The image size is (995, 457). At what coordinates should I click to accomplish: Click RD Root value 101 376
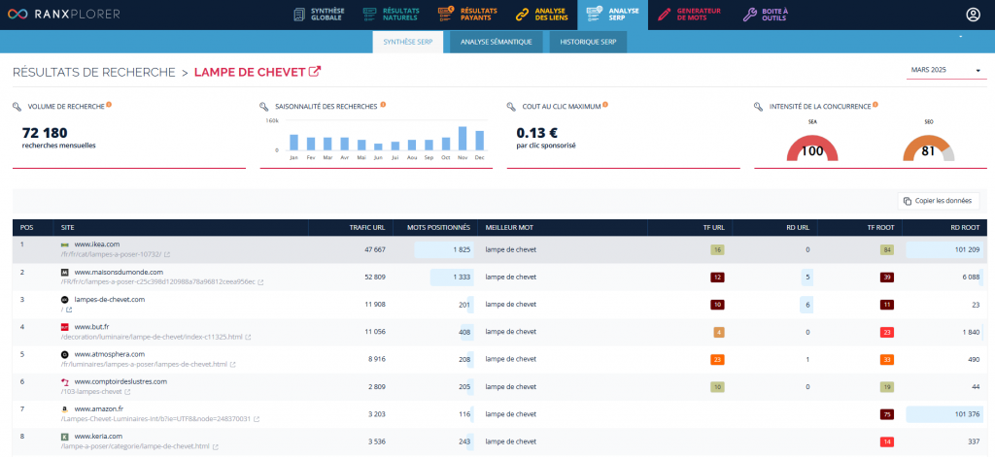[967, 414]
